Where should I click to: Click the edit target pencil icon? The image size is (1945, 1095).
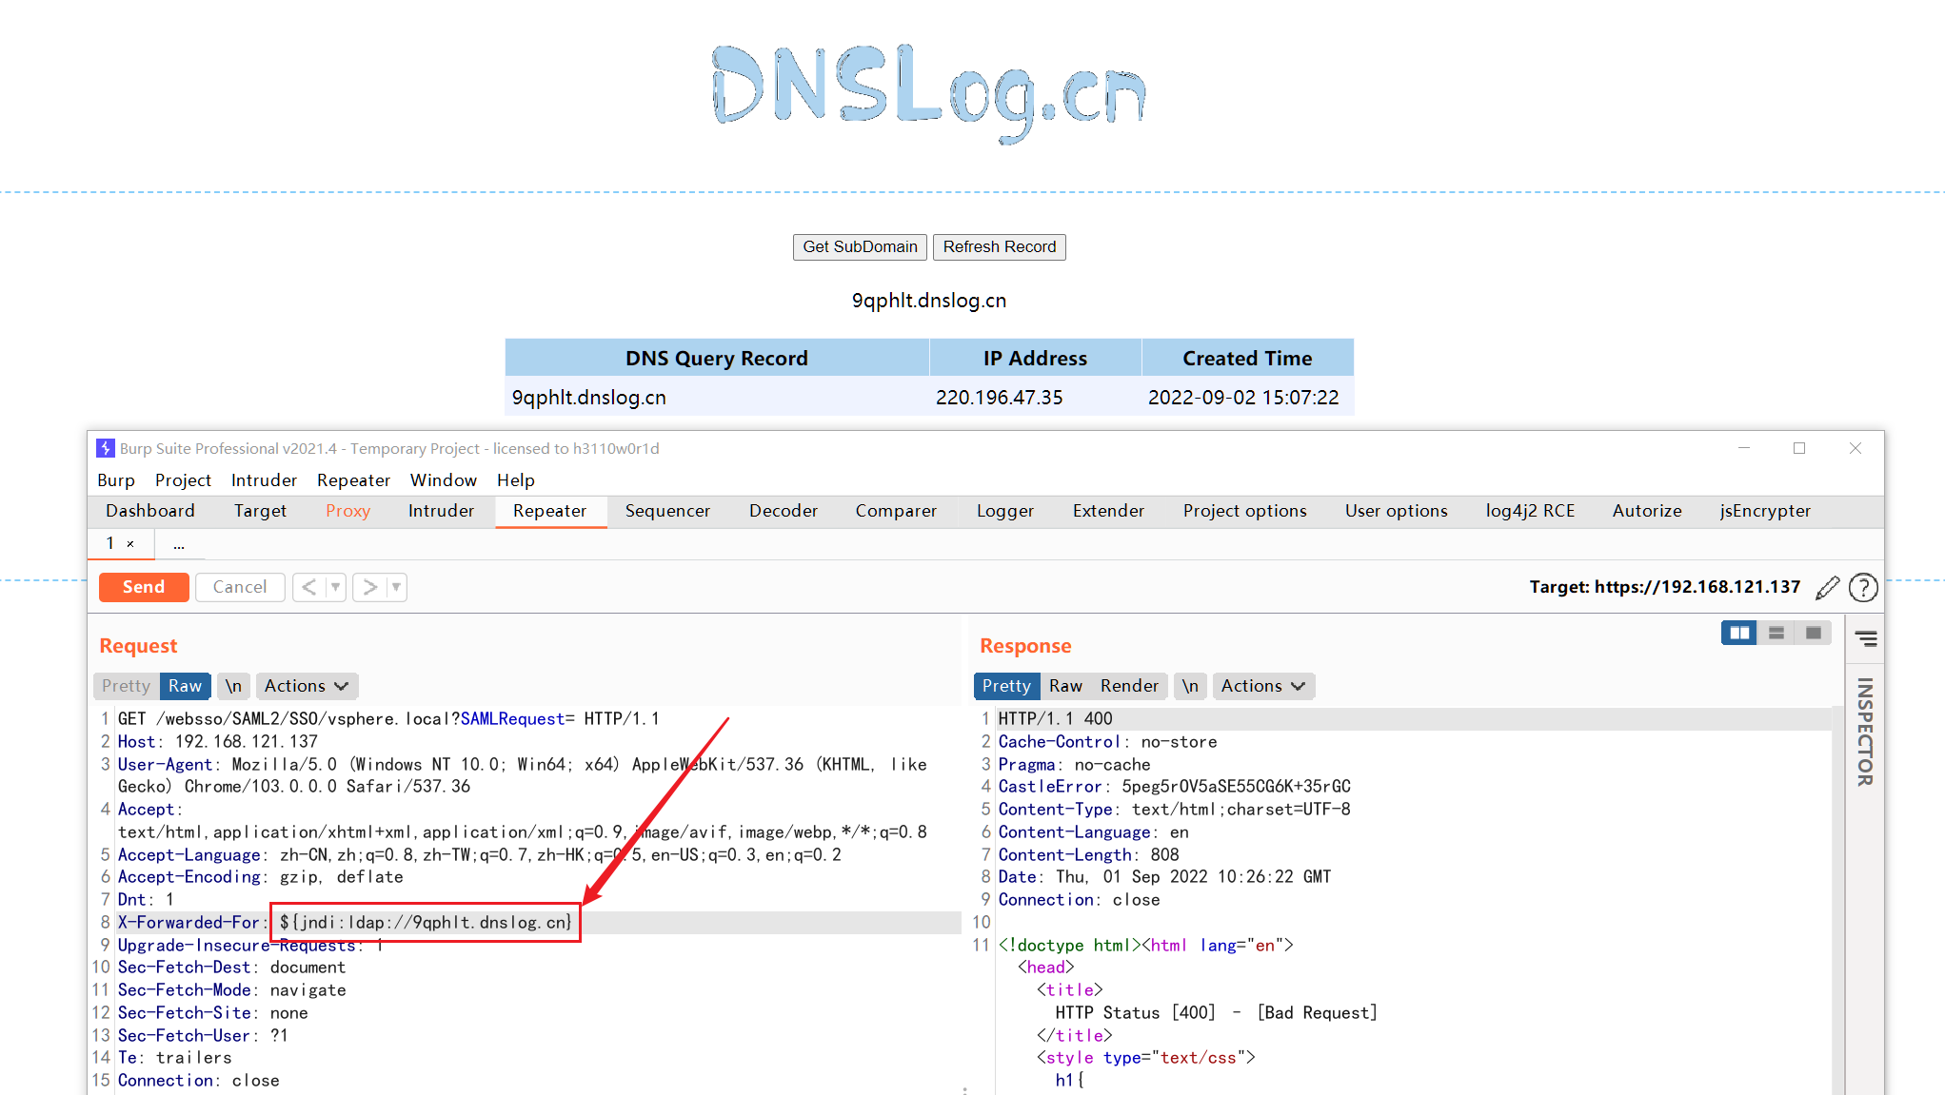tap(1826, 588)
